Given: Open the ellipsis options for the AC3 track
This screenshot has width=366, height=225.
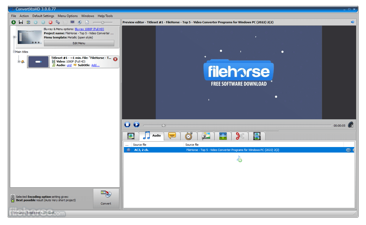Looking at the screenshot, I should pos(348,150).
